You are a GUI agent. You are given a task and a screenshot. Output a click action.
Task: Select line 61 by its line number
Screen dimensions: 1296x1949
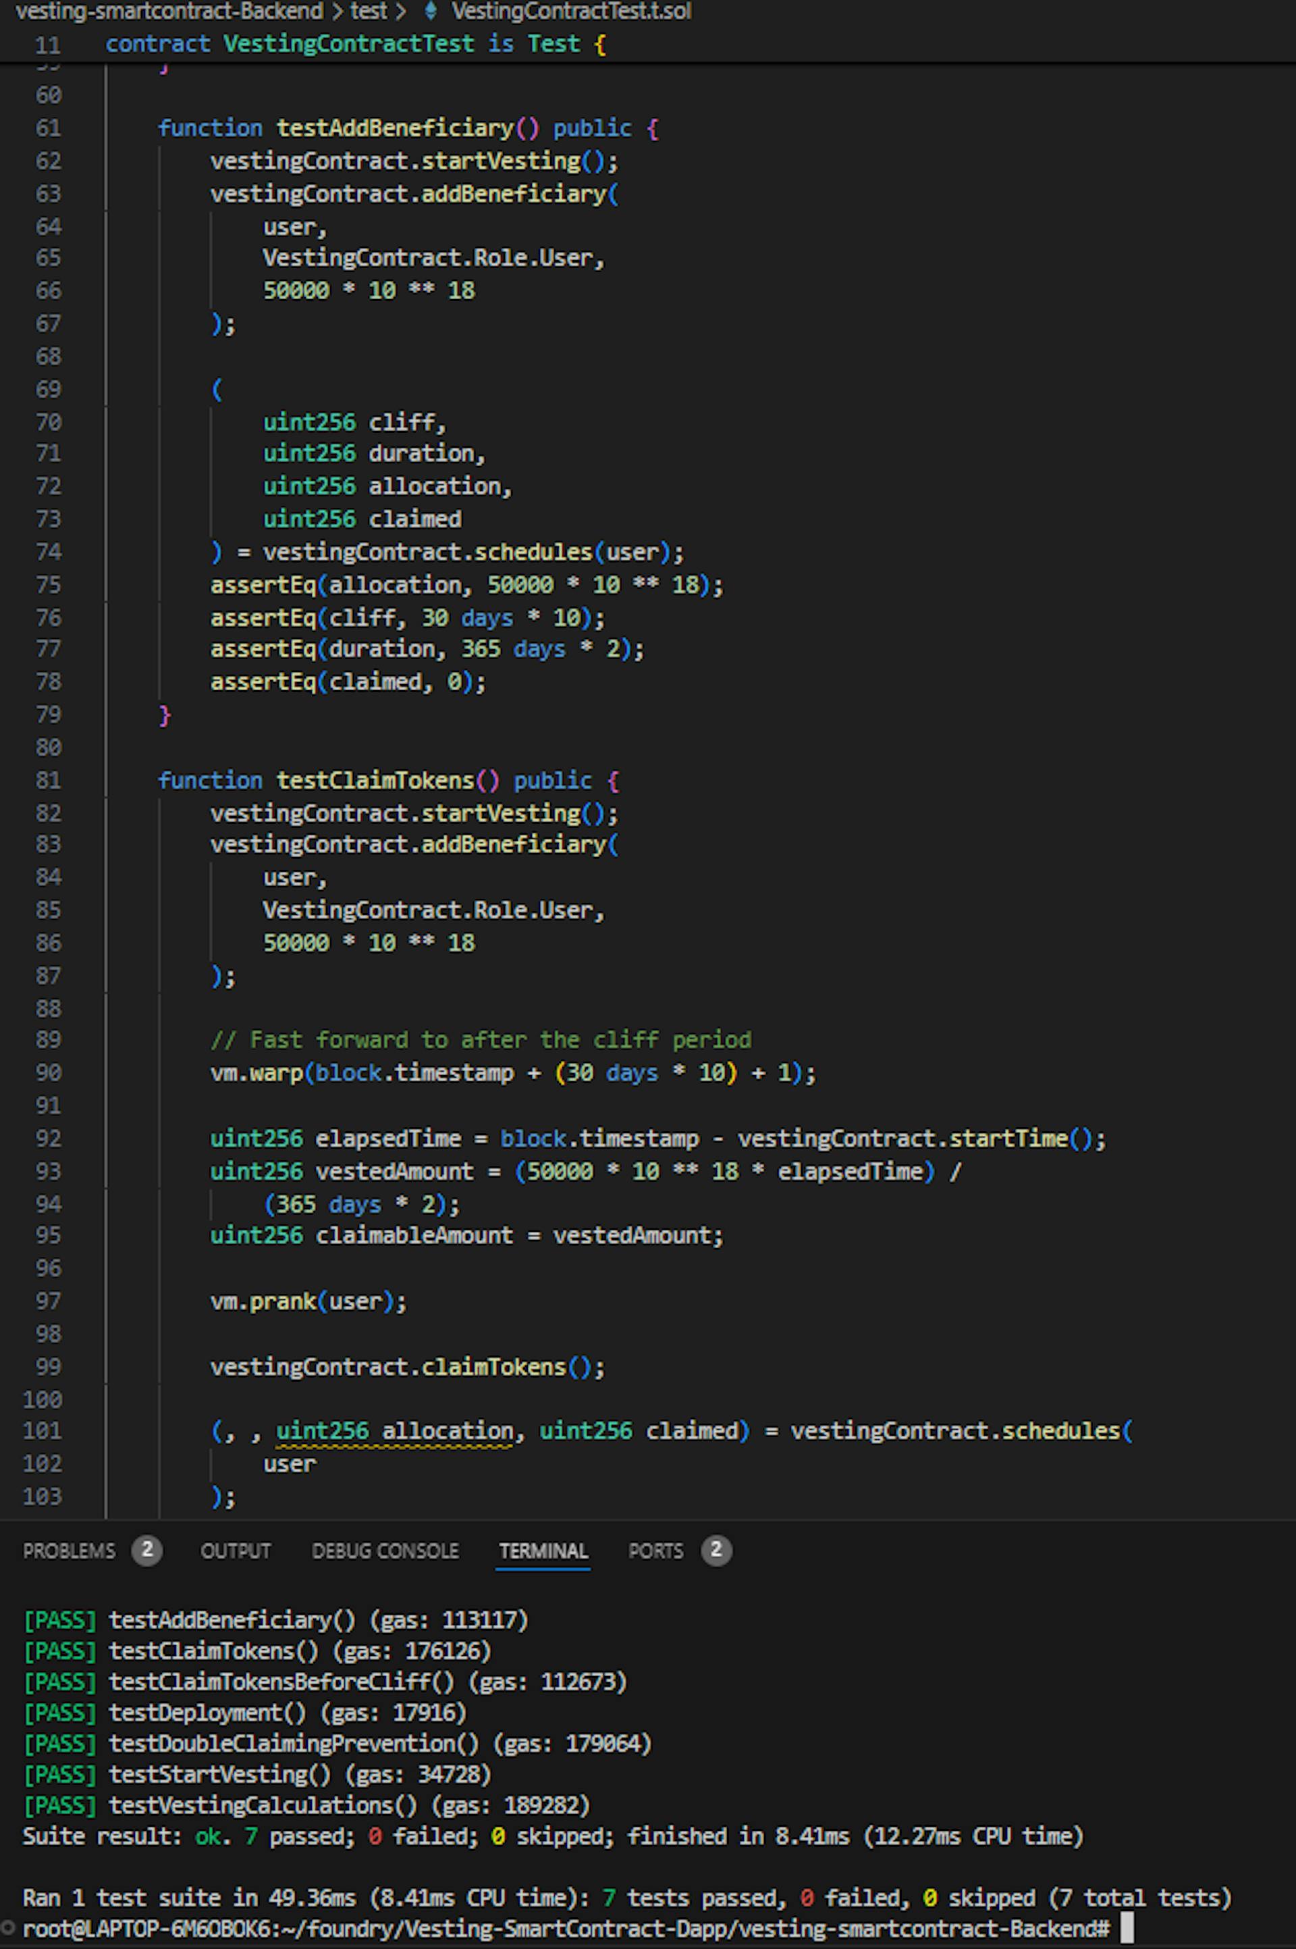(48, 128)
